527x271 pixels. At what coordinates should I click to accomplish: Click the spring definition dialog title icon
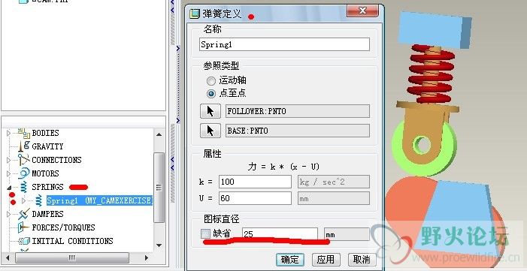click(x=195, y=14)
